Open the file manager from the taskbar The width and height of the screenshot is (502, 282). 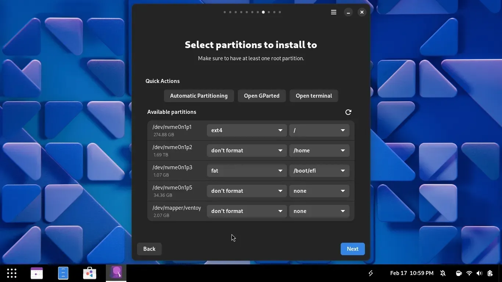pos(63,273)
